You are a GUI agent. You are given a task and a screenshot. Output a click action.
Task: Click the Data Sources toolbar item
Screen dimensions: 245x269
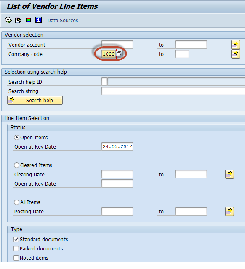coord(63,20)
